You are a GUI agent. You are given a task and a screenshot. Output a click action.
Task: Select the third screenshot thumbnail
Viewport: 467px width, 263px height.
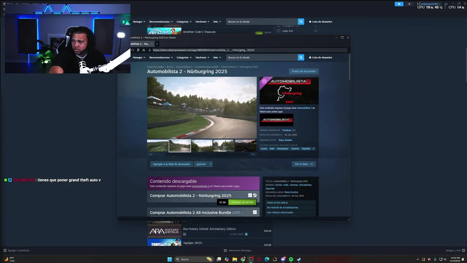202,145
